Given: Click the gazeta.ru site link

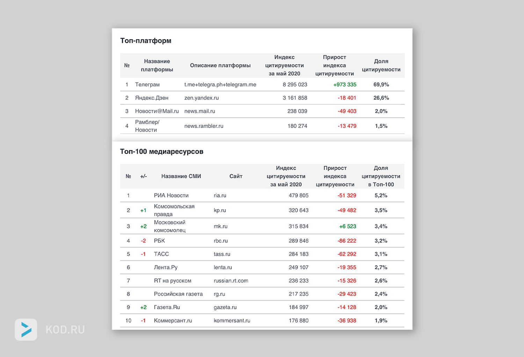Looking at the screenshot, I should click(225, 307).
